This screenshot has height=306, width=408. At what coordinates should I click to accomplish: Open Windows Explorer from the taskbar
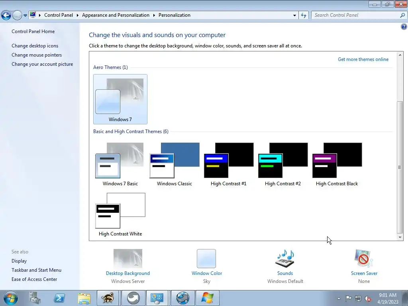(x=84, y=298)
